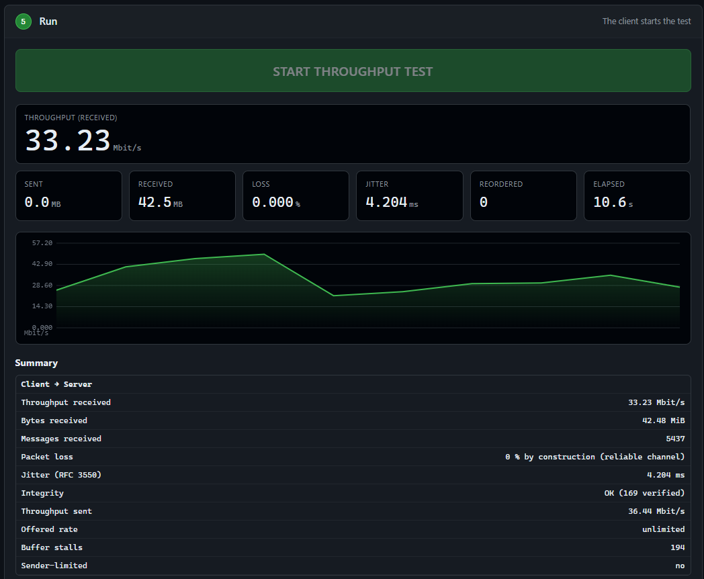Click the unlimited offered rate value
This screenshot has height=579, width=704.
coord(664,529)
